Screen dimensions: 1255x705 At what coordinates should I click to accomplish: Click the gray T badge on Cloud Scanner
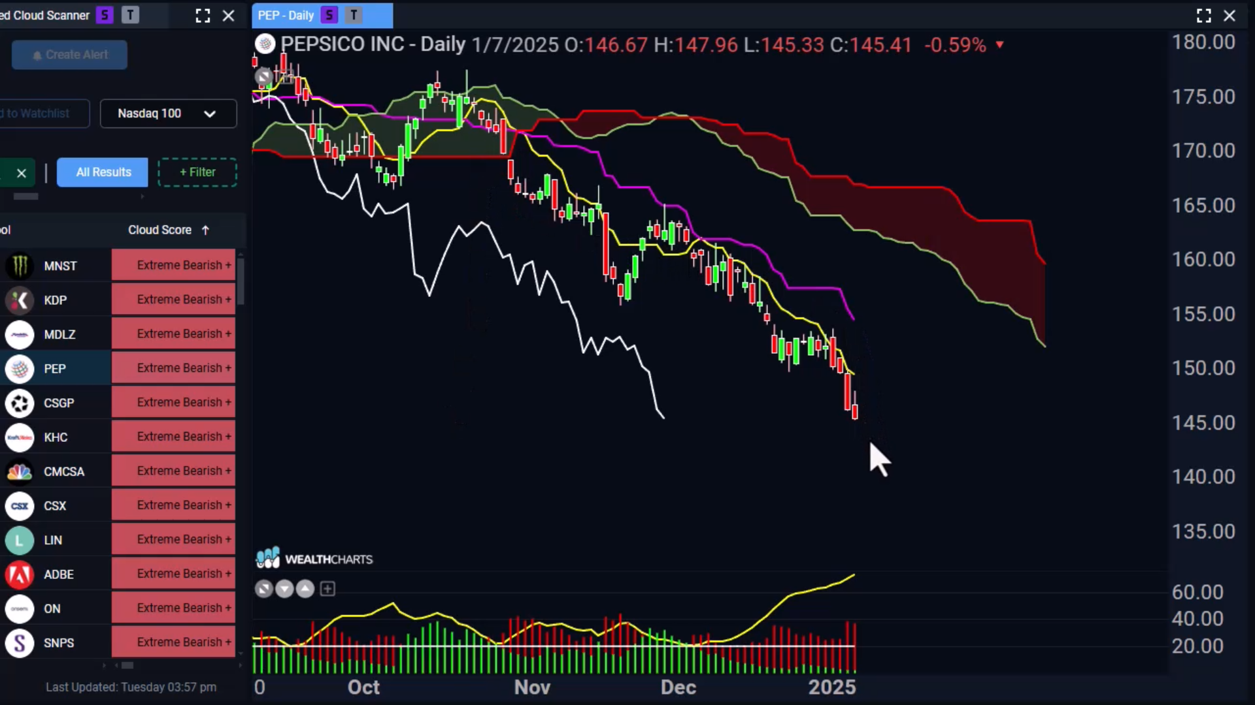pyautogui.click(x=130, y=15)
